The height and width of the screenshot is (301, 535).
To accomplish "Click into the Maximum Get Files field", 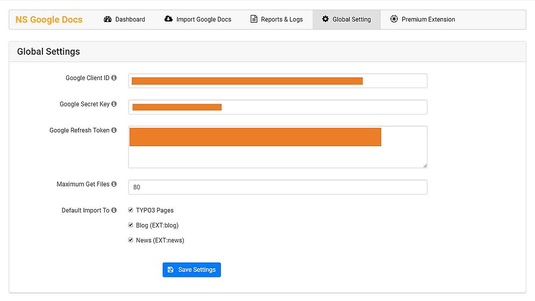I will pyautogui.click(x=277, y=187).
